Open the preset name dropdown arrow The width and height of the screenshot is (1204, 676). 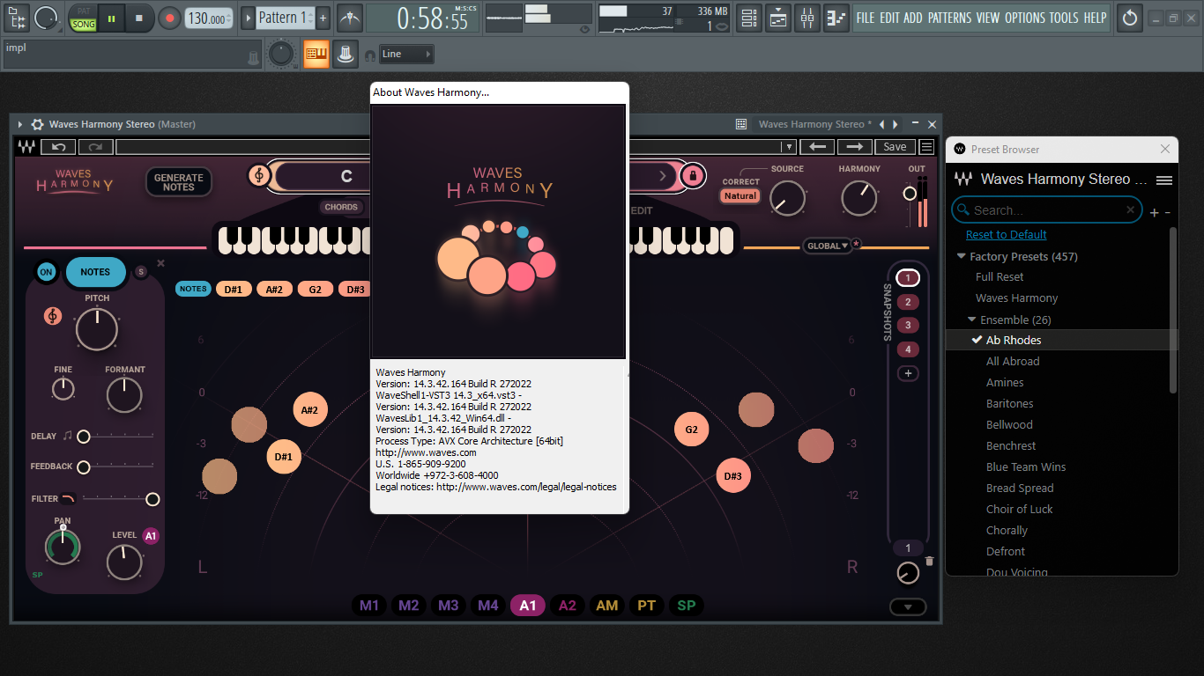790,147
